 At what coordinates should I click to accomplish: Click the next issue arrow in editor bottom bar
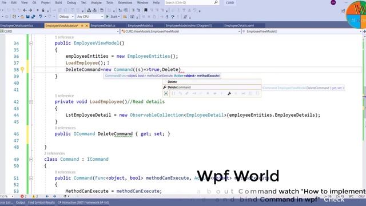(x=54, y=196)
